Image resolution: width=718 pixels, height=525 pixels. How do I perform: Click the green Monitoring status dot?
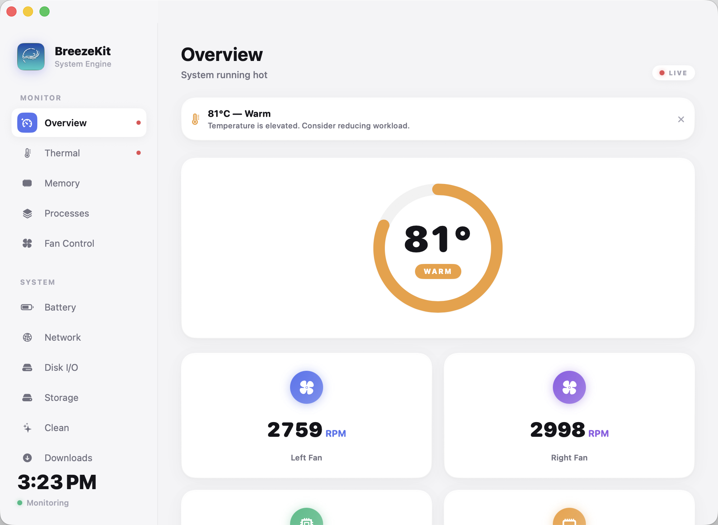coord(20,503)
